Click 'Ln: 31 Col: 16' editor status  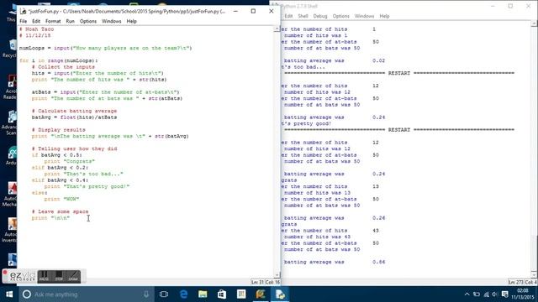click(266, 282)
